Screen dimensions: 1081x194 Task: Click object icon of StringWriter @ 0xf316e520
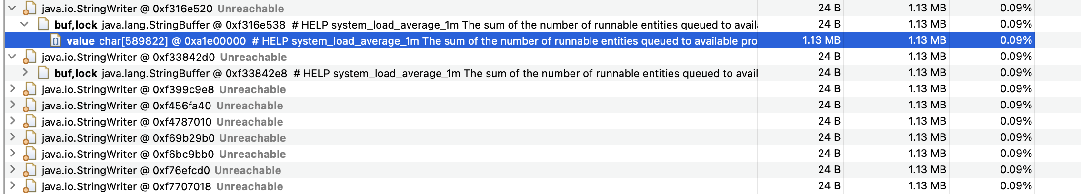tap(30, 8)
